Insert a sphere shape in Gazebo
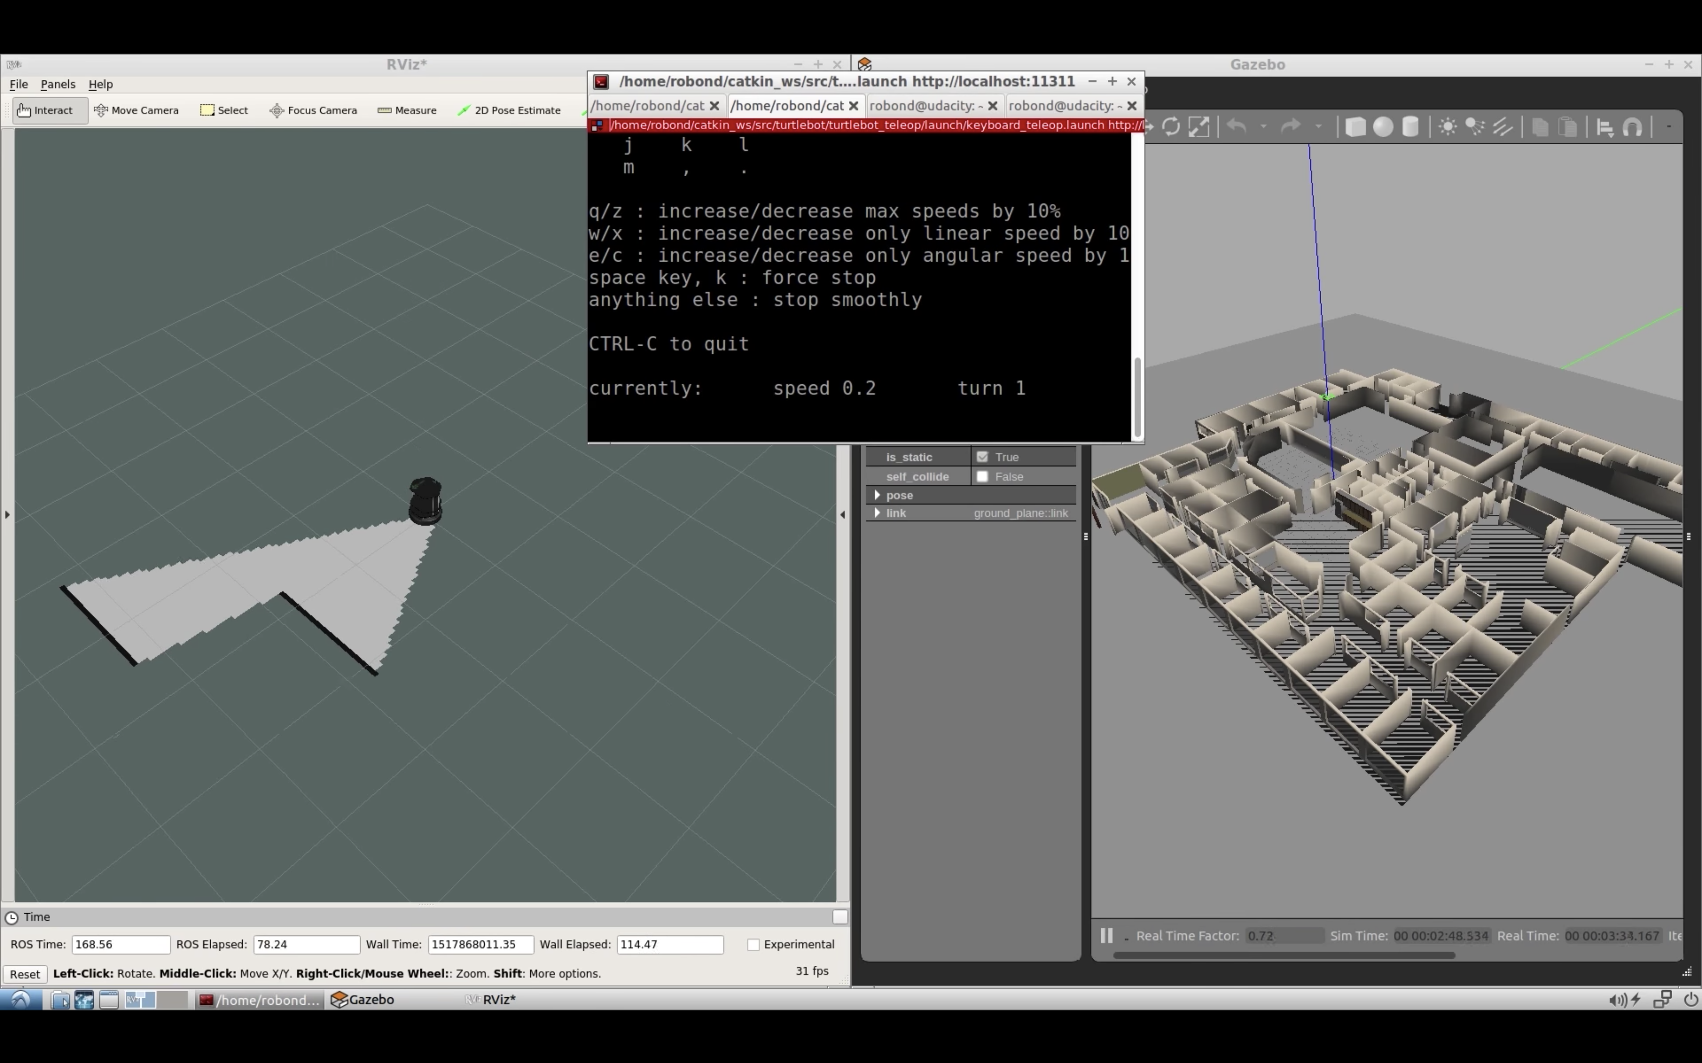1702x1063 pixels. 1383,127
